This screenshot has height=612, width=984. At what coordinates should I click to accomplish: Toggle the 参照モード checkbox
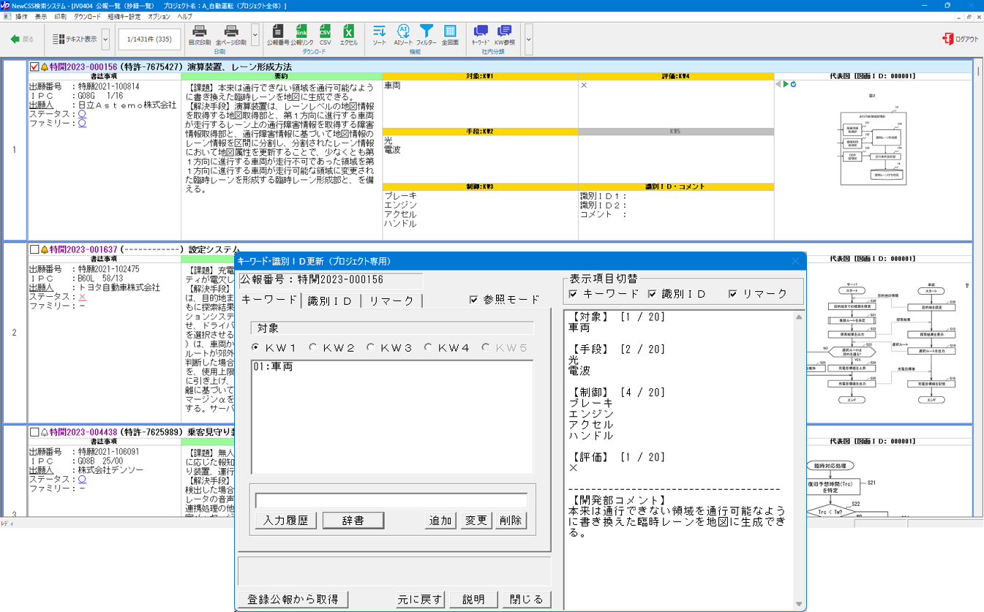pos(474,300)
